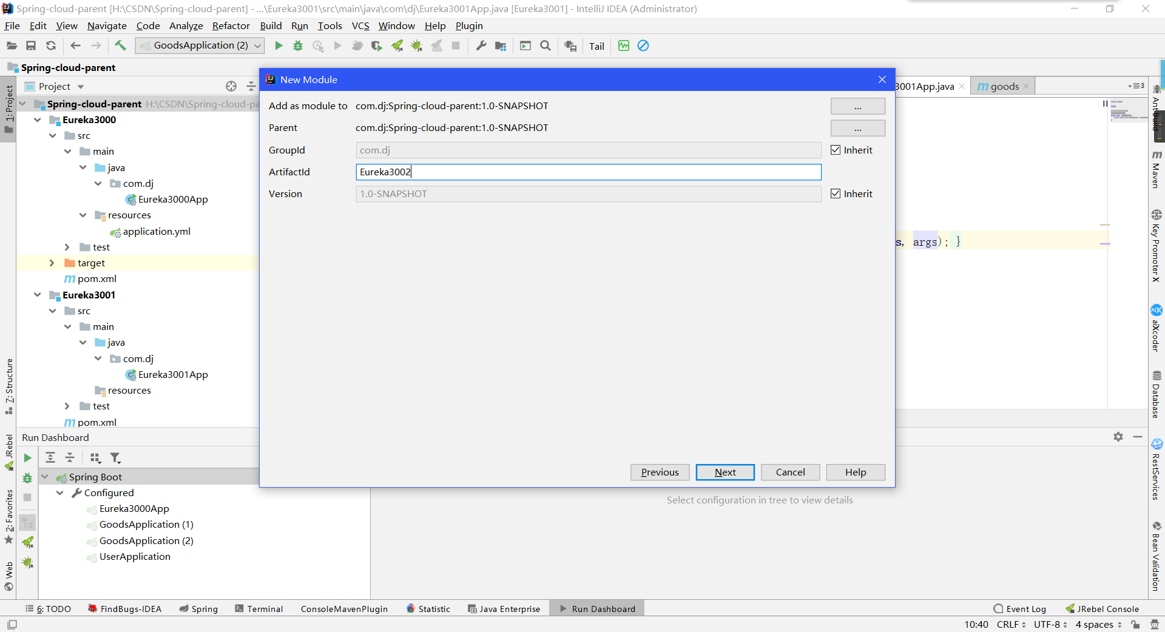This screenshot has width=1165, height=632.
Task: Click the Back navigation arrow
Action: [x=75, y=45]
